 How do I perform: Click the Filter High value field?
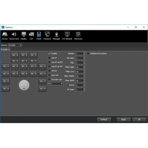[79, 67]
